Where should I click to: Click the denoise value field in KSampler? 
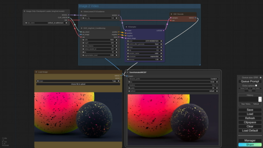tap(144, 59)
